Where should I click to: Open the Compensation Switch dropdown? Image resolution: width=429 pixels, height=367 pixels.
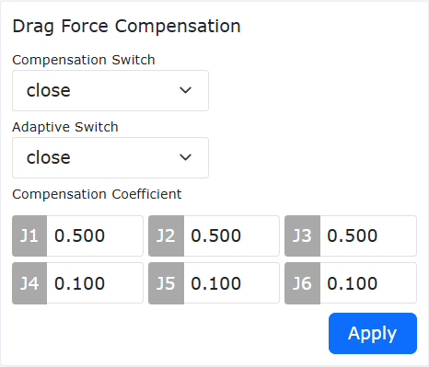pyautogui.click(x=110, y=91)
